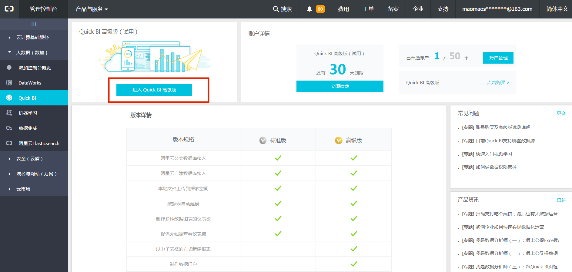Click the 高级版 gold badge icon
This screenshot has width=572, height=272.
click(x=339, y=140)
